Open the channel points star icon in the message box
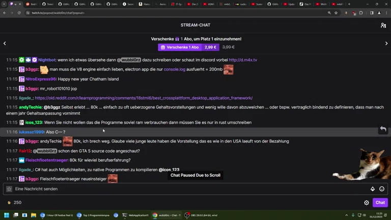 [x=9, y=189]
